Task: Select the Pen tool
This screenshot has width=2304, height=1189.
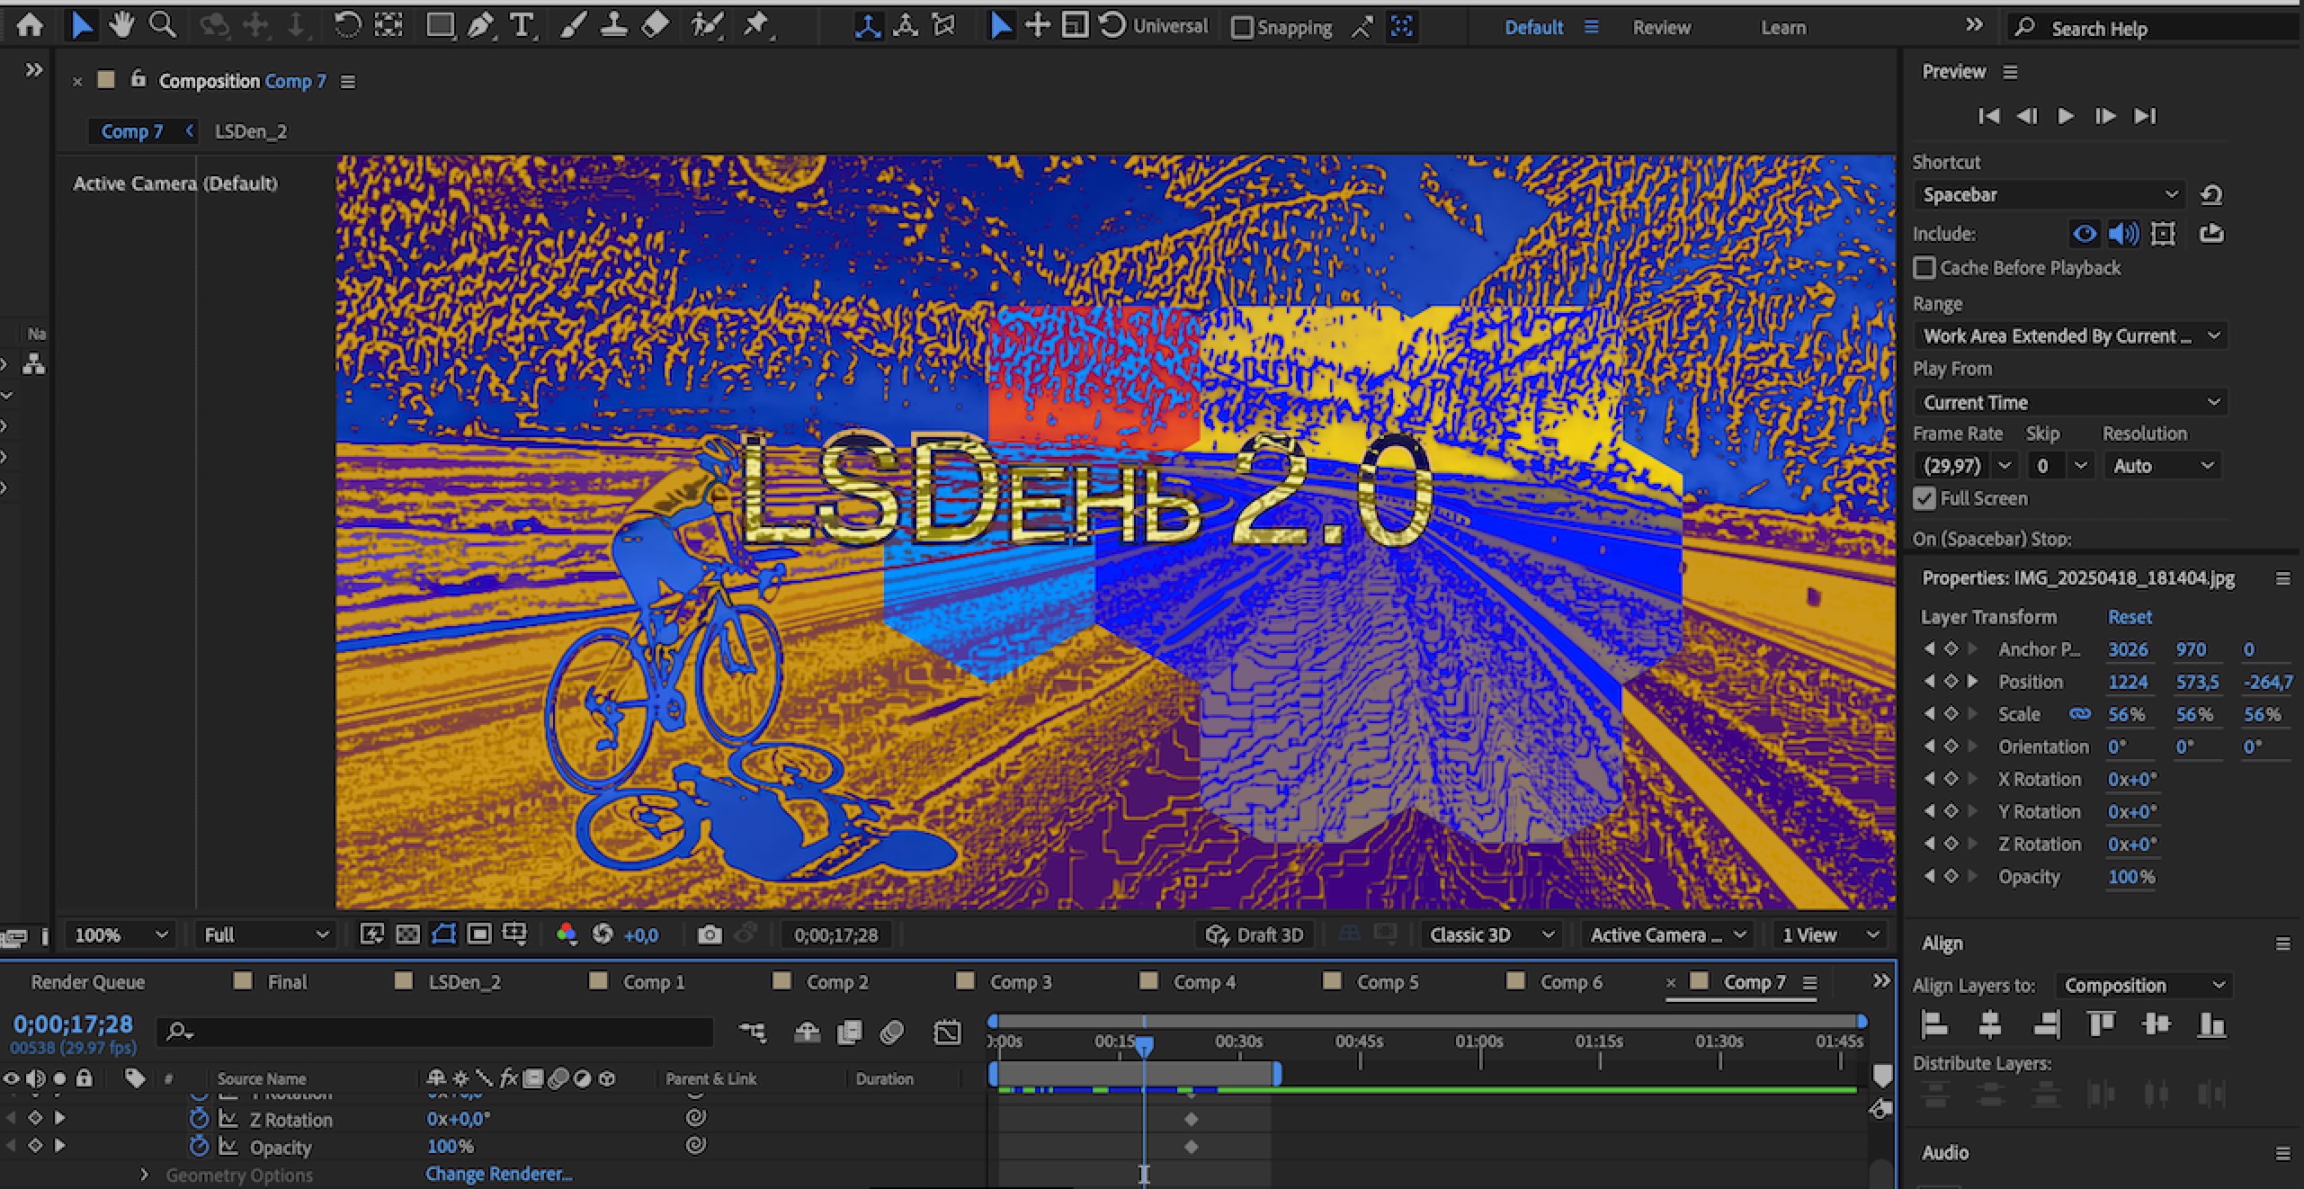Action: [480, 25]
